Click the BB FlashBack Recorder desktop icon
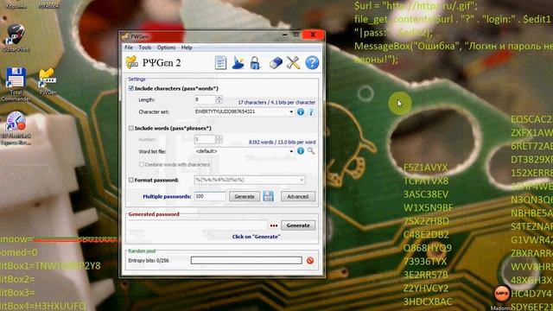This screenshot has width=553, height=311. (16, 129)
